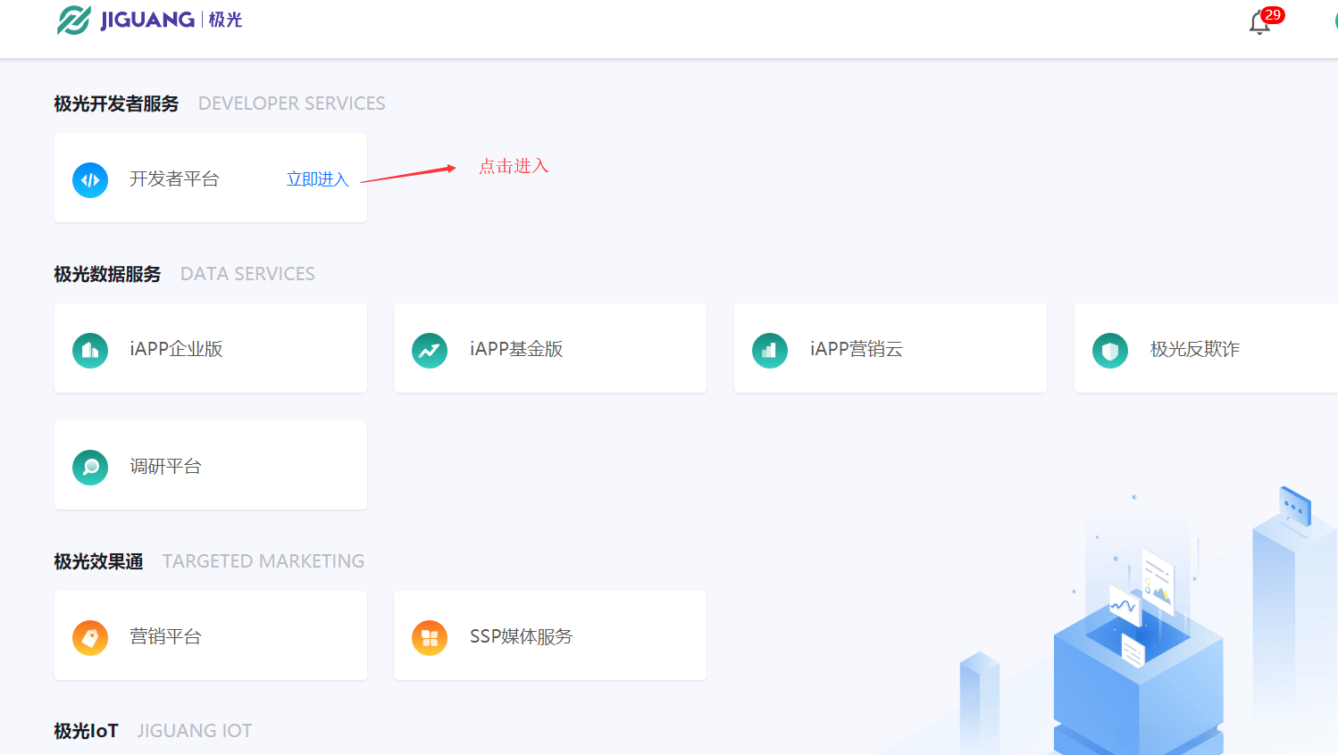Click the 立即进入 link
The width and height of the screenshot is (1338, 755).
coord(317,178)
